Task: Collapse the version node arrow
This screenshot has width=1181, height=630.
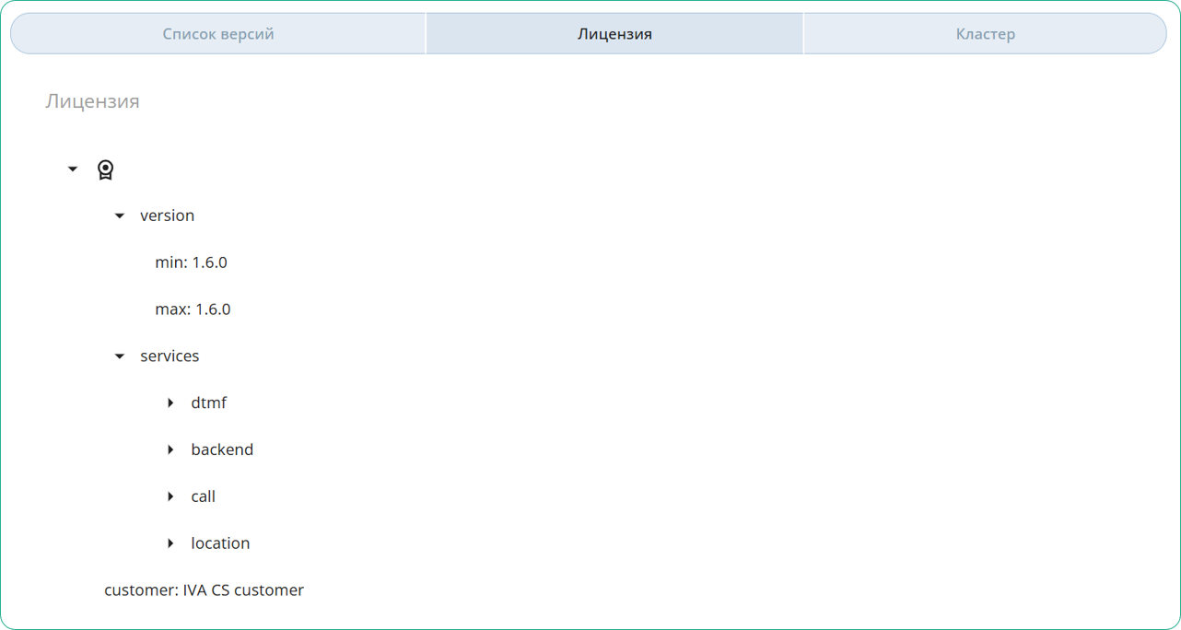Action: pyautogui.click(x=119, y=216)
